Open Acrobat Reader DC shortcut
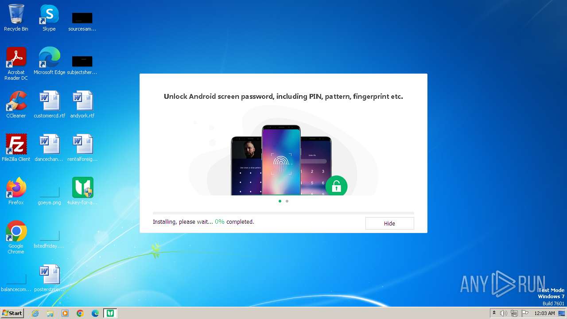567x319 pixels. [x=16, y=64]
